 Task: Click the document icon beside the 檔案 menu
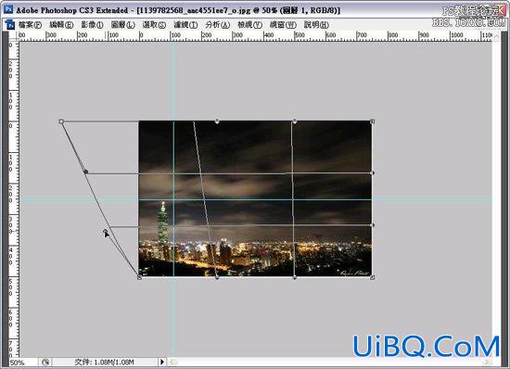(x=10, y=24)
